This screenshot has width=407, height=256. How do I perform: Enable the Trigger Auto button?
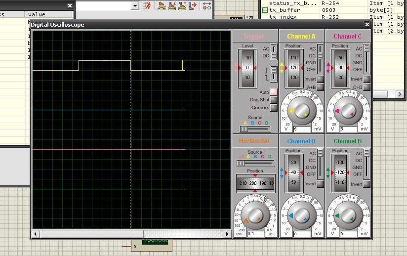274,92
